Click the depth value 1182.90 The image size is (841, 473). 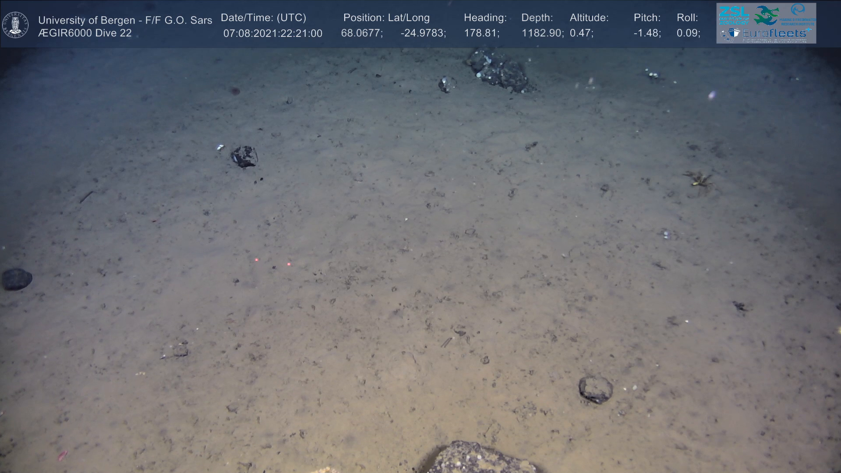(x=542, y=33)
